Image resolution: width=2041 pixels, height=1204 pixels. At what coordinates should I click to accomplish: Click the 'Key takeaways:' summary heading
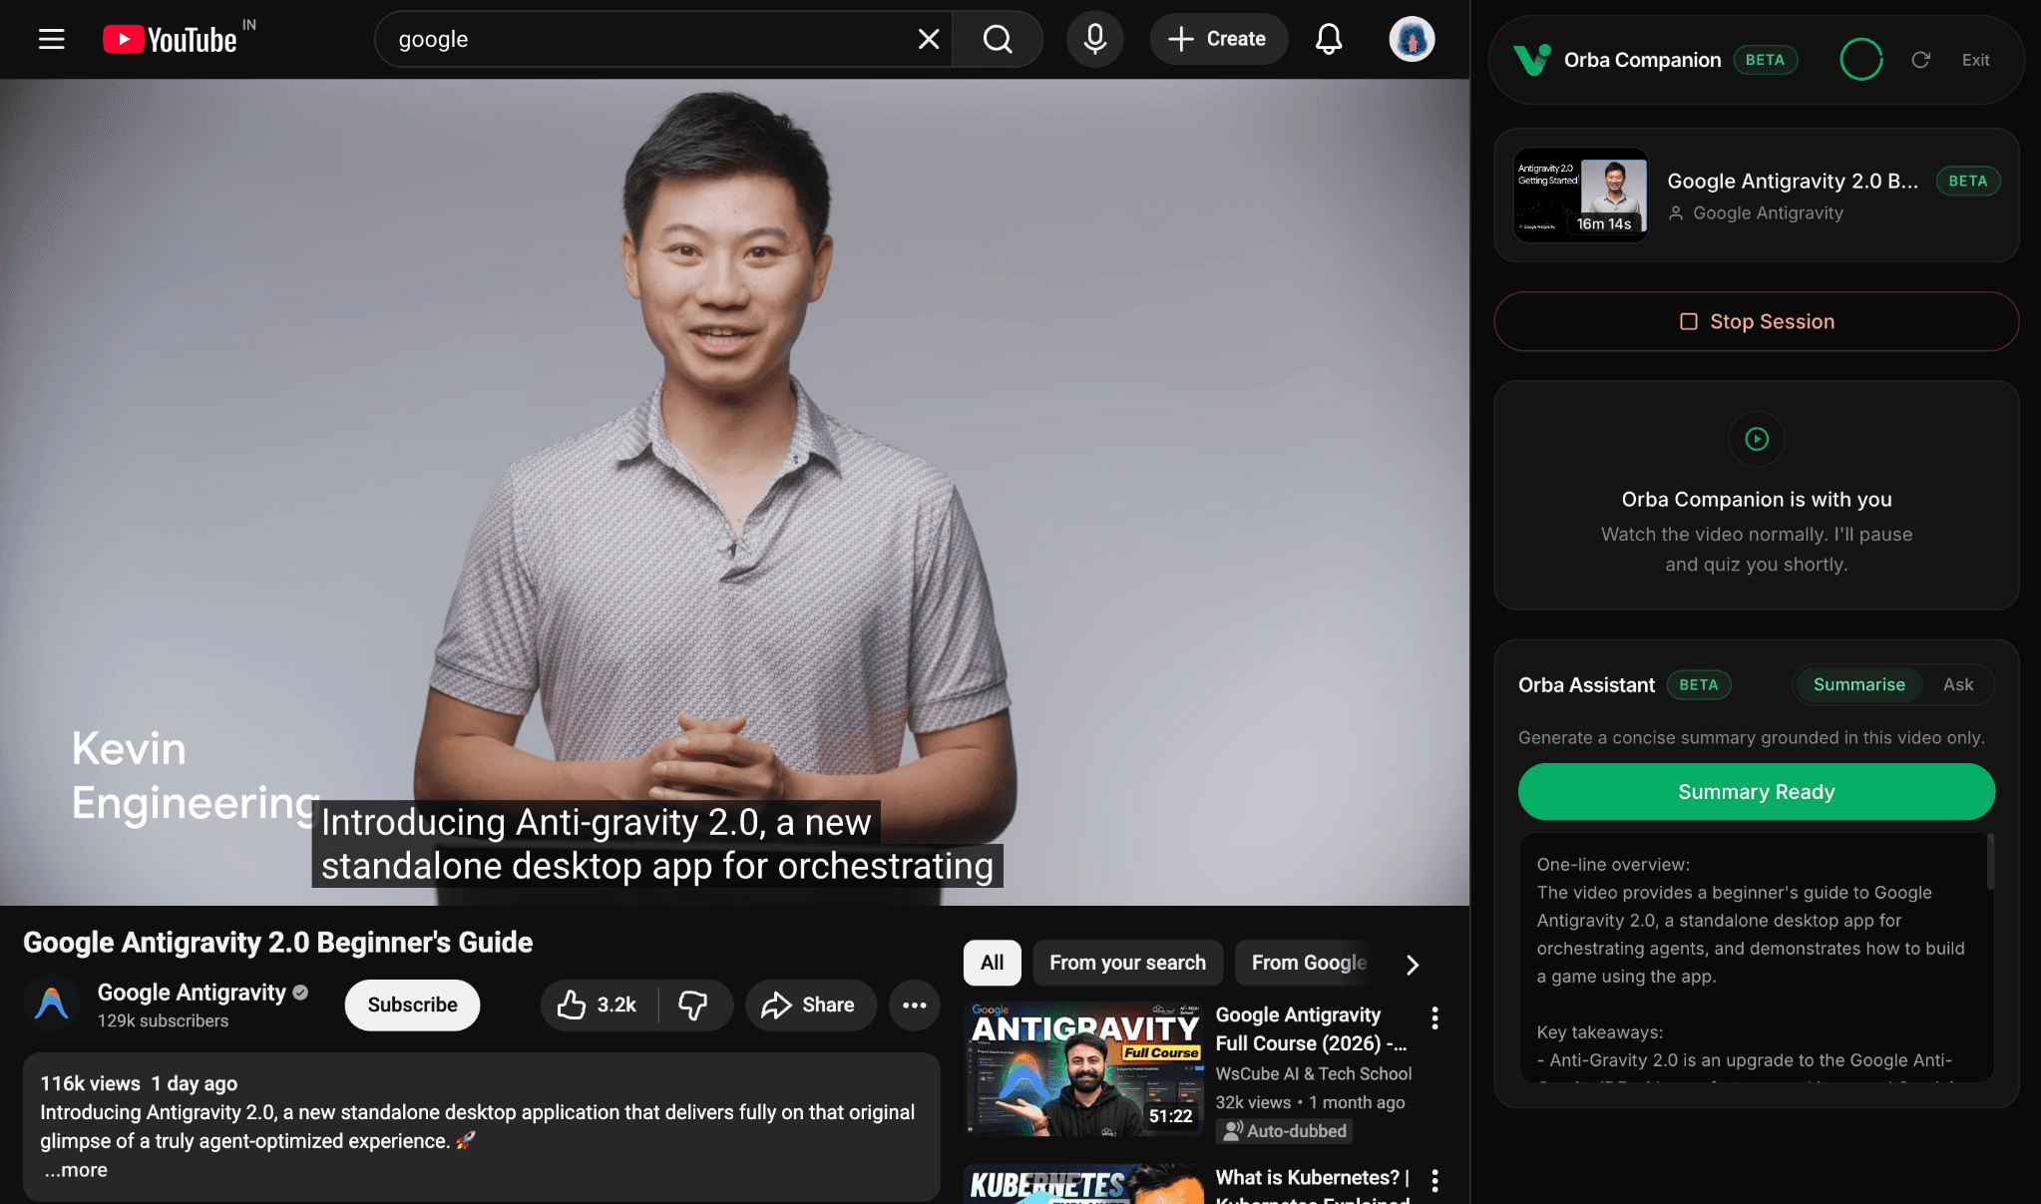pyautogui.click(x=1599, y=1032)
